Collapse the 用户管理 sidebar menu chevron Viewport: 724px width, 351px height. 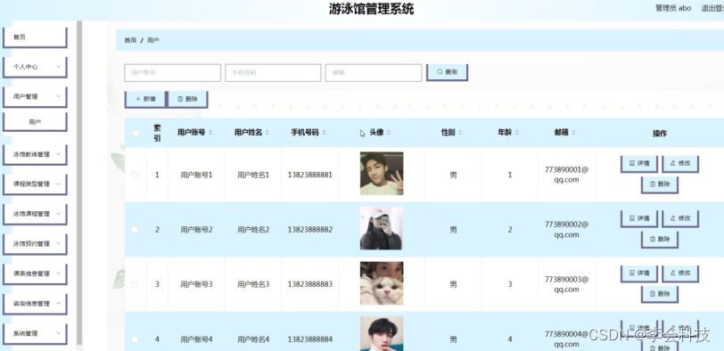coord(58,96)
